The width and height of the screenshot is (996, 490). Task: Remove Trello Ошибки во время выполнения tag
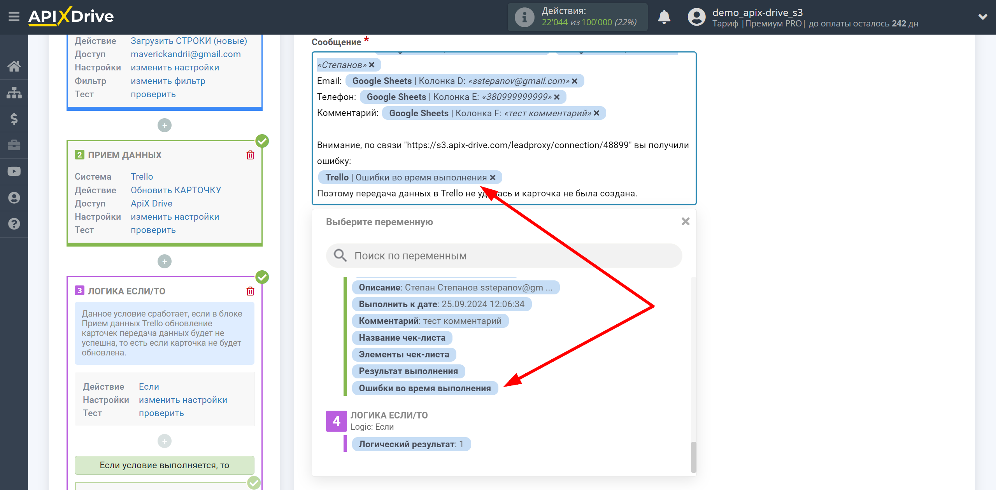[x=493, y=177]
